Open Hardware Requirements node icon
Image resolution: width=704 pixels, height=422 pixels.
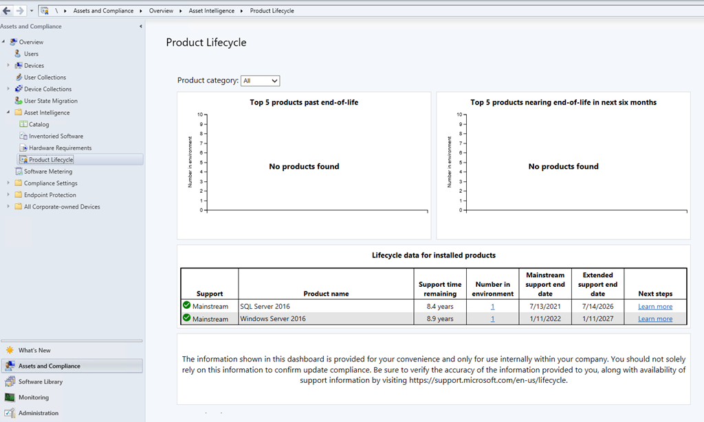tap(23, 148)
